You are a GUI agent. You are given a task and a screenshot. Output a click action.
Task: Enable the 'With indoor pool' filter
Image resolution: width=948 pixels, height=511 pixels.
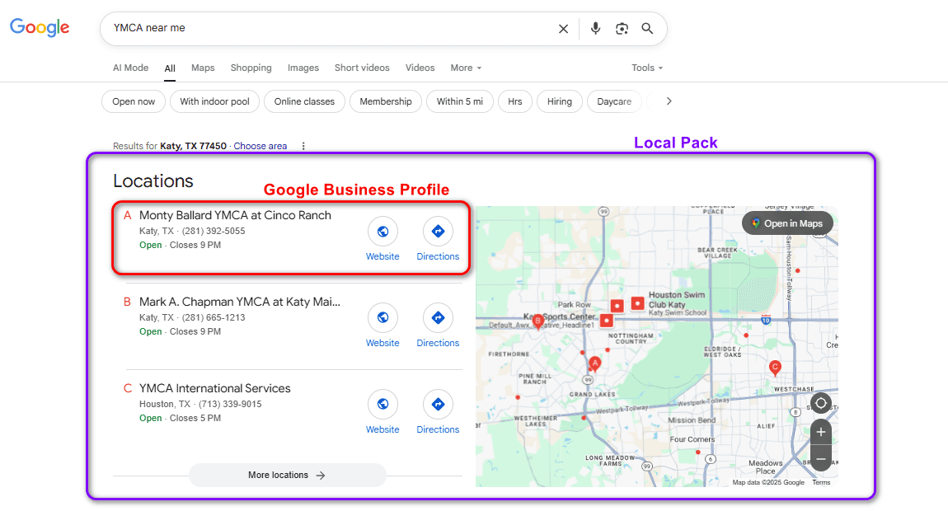pyautogui.click(x=214, y=101)
